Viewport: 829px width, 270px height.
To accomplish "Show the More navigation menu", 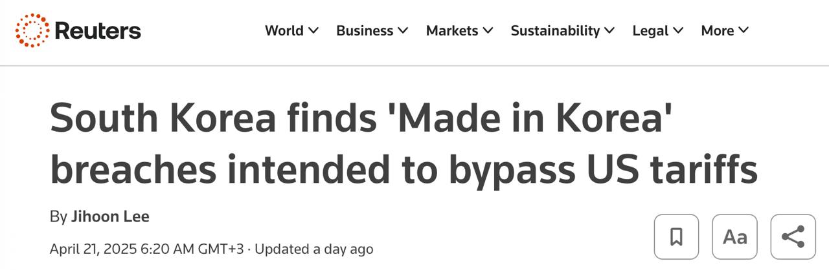I will click(718, 30).
